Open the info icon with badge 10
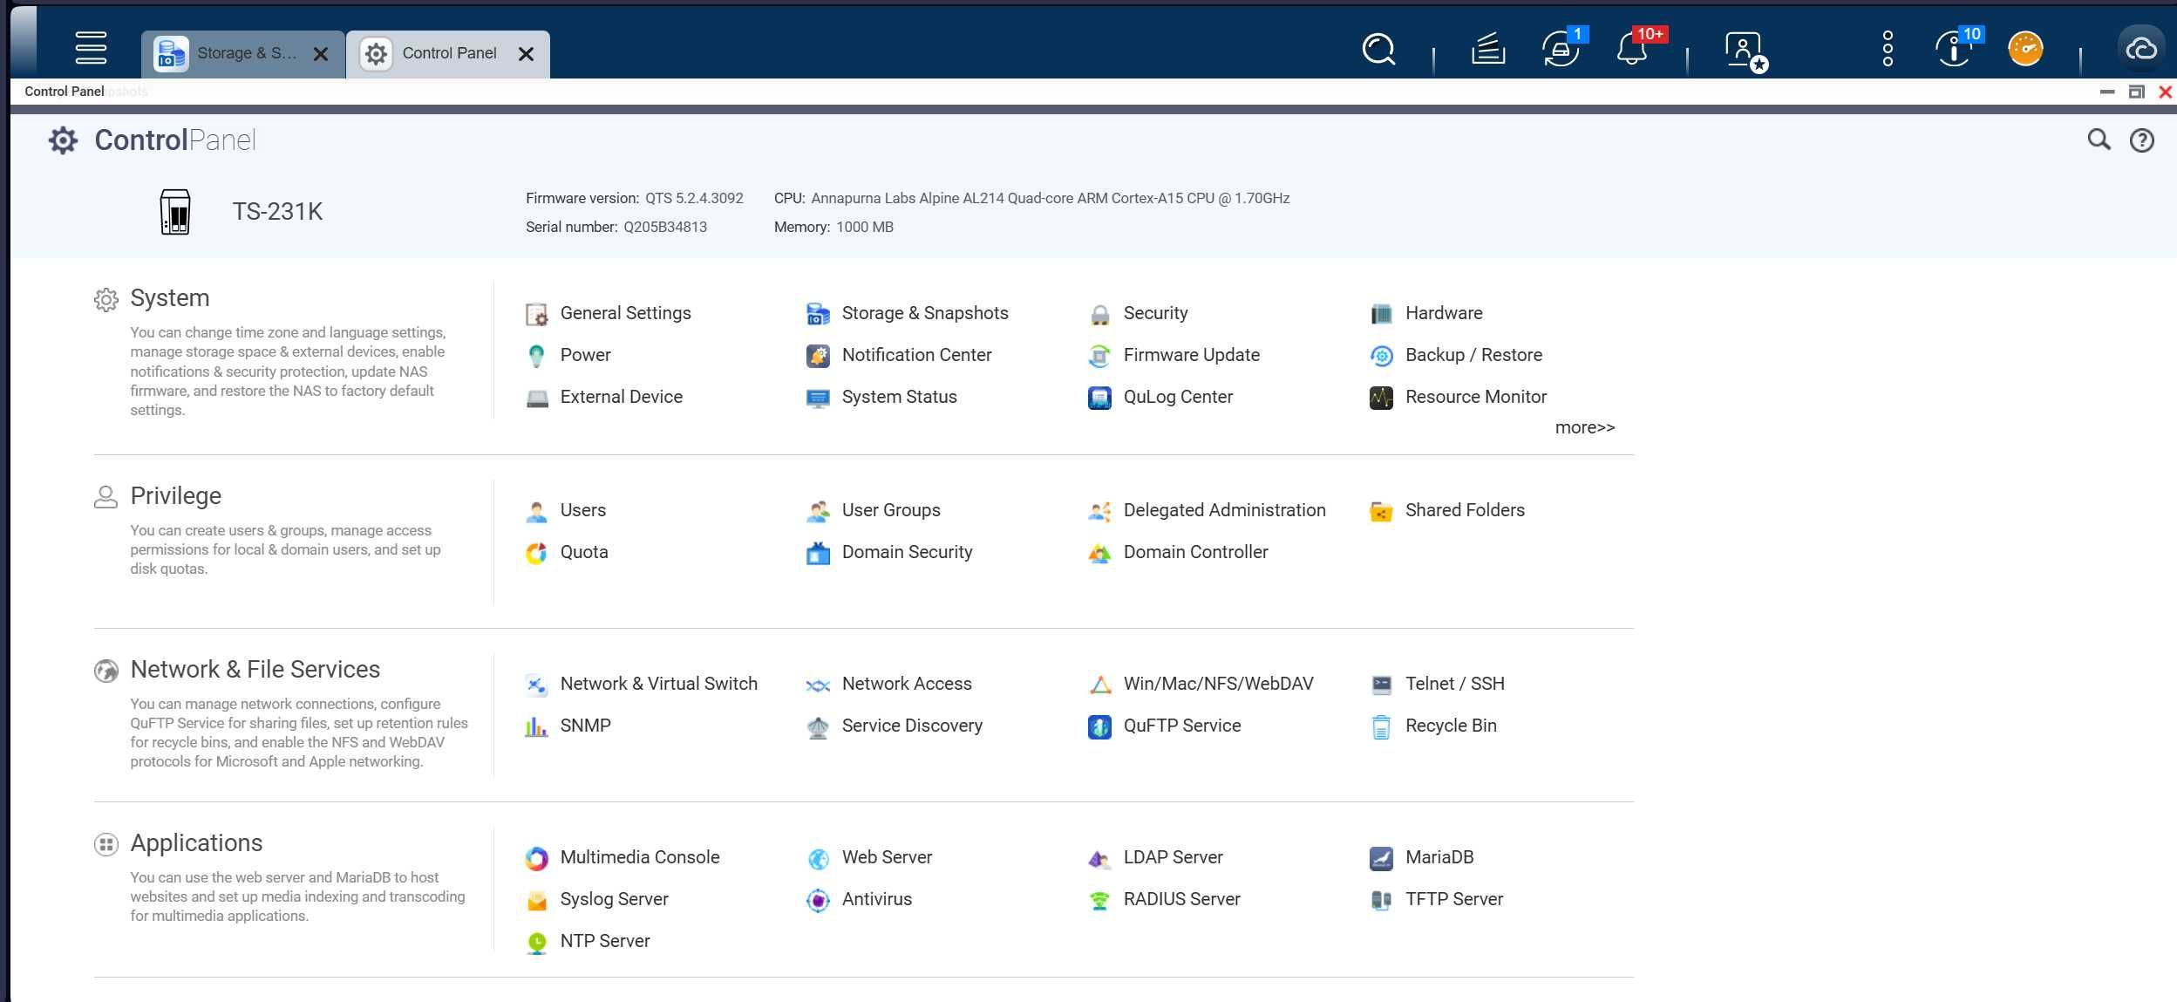 coord(1955,48)
